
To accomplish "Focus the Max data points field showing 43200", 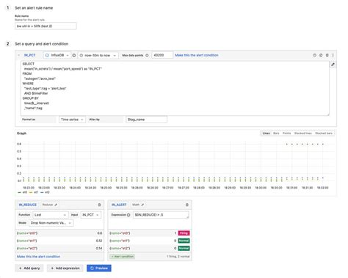I will [162, 55].
